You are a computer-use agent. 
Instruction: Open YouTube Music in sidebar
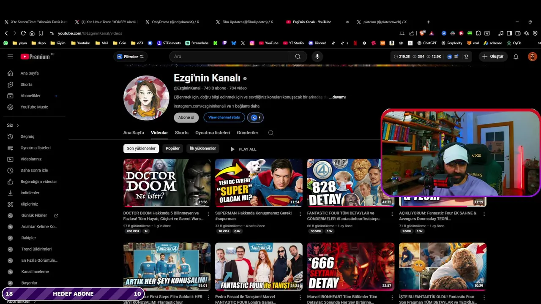[x=34, y=107]
